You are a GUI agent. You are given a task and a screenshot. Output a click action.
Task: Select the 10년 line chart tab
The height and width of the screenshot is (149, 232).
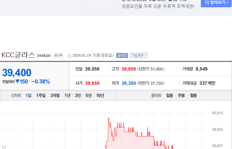(x=100, y=95)
